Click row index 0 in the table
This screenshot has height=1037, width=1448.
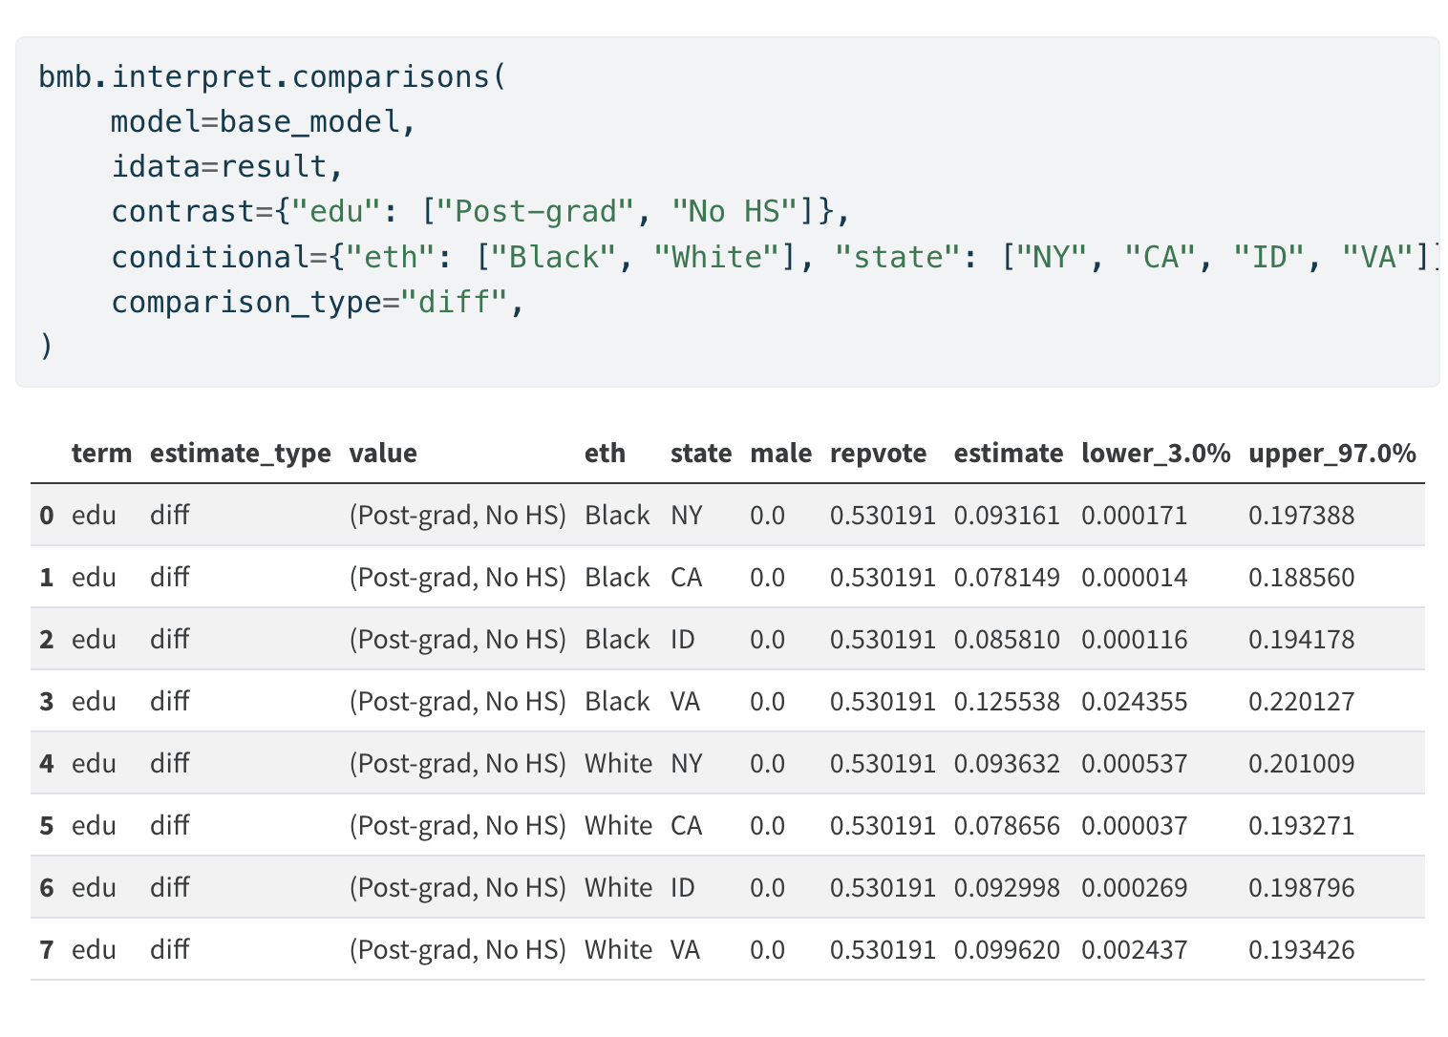47,516
